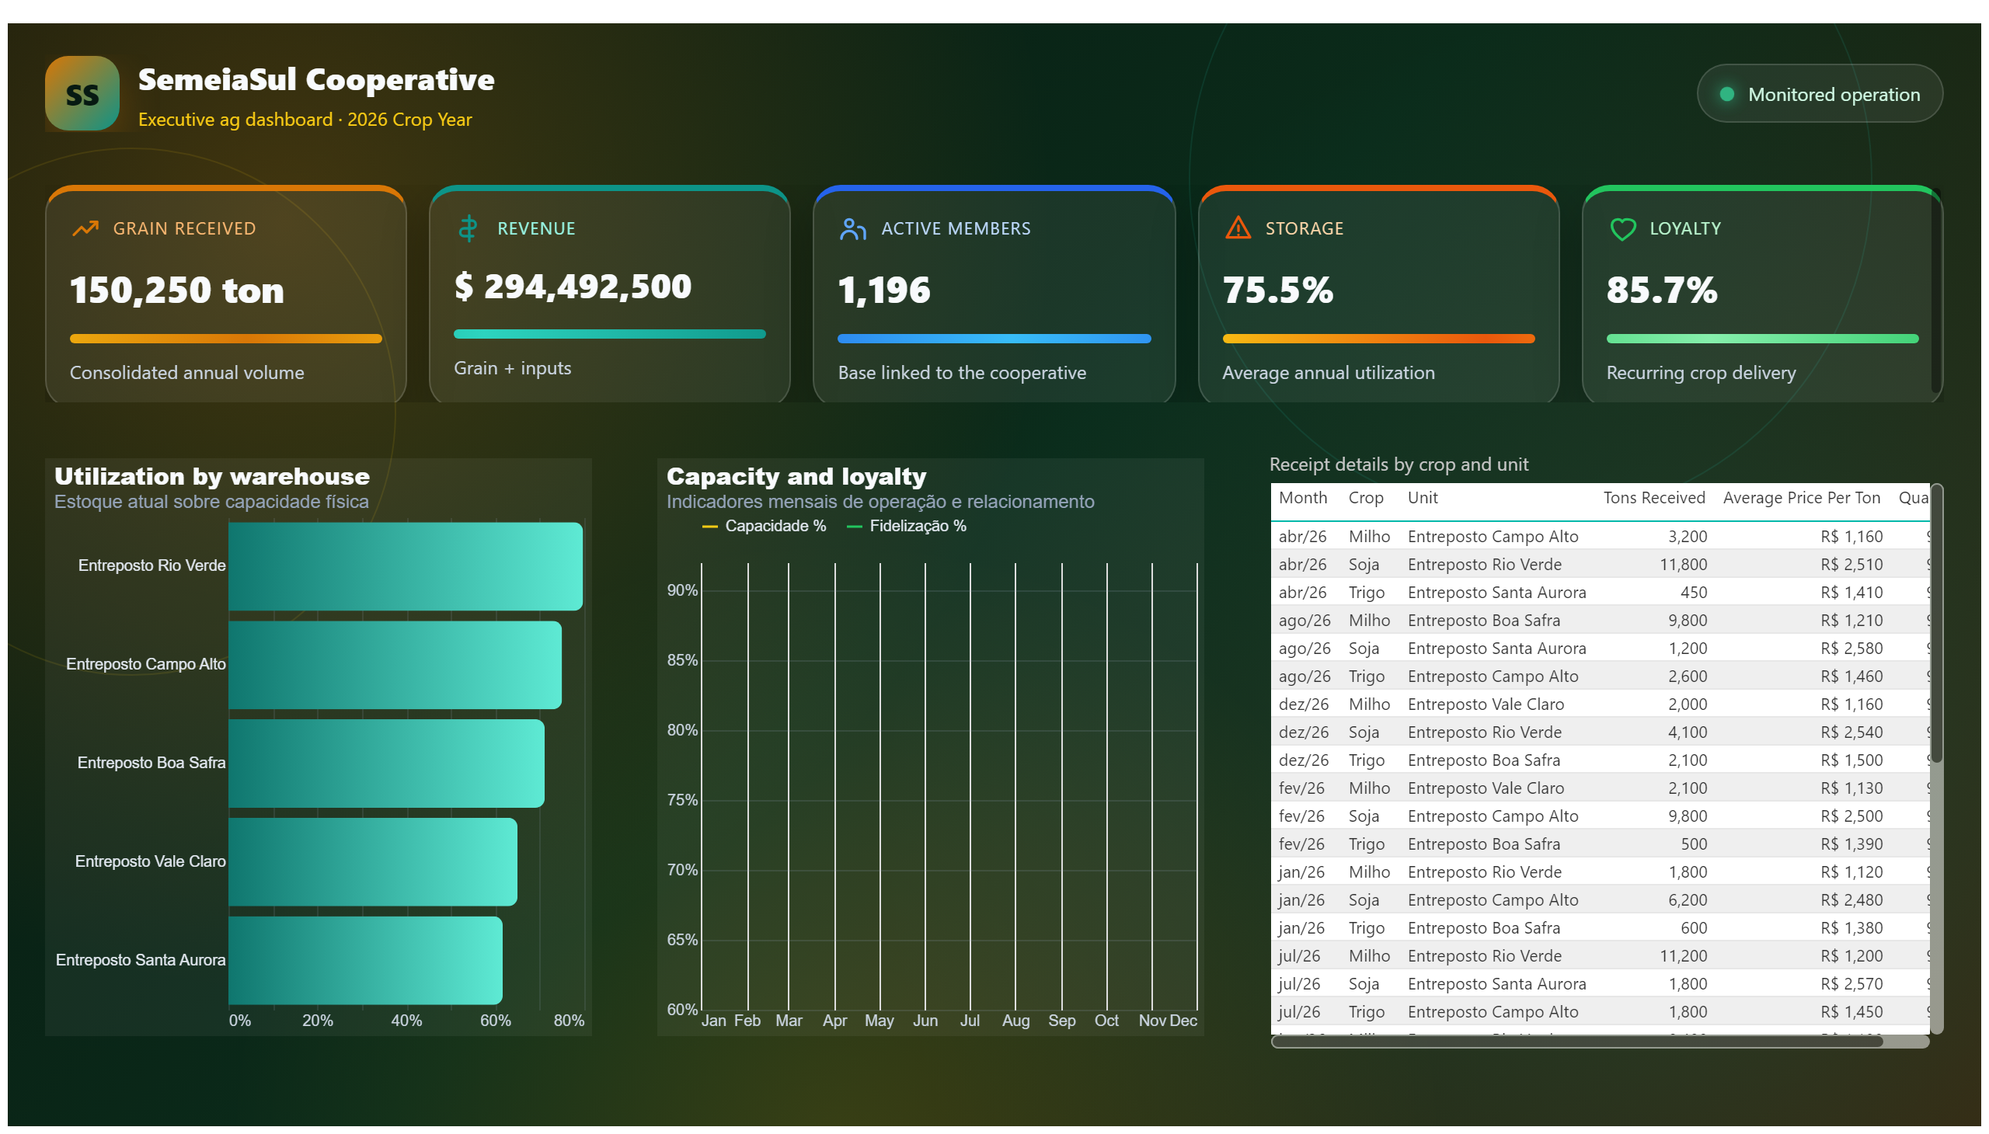
Task: Select abr/26 Milho Entreposto Campo Alto row
Action: (1600, 537)
